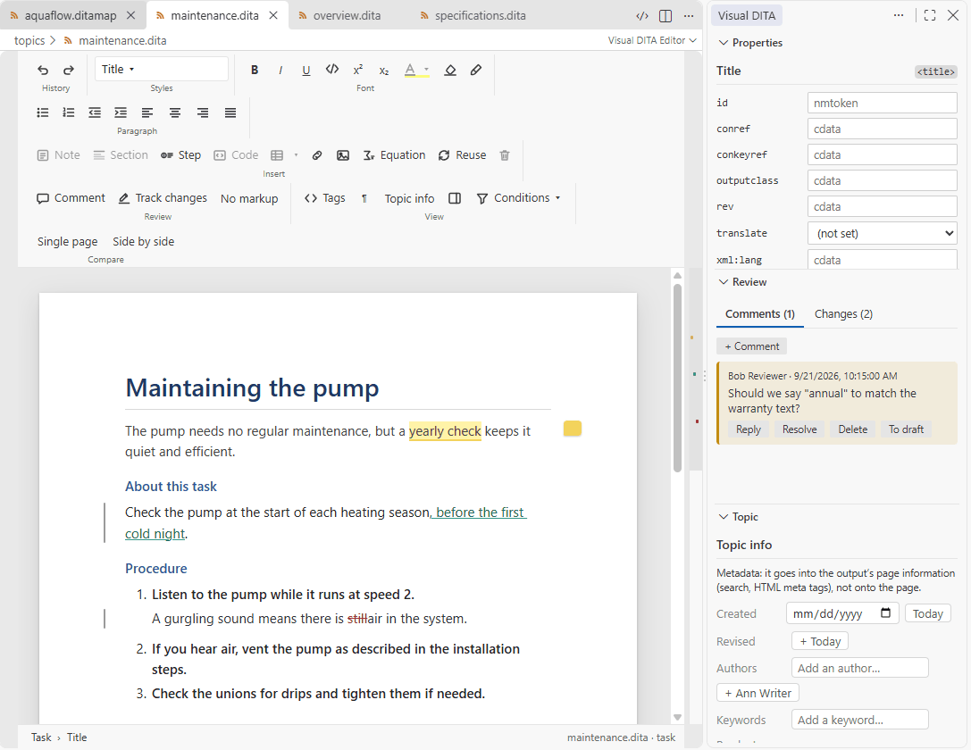The image size is (971, 750).
Task: Click To draft on the comment
Action: pyautogui.click(x=906, y=429)
